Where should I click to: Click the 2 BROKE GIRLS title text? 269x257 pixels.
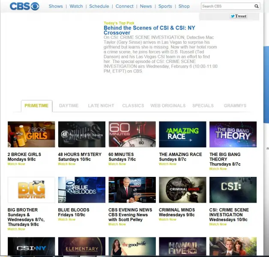pos(24,154)
